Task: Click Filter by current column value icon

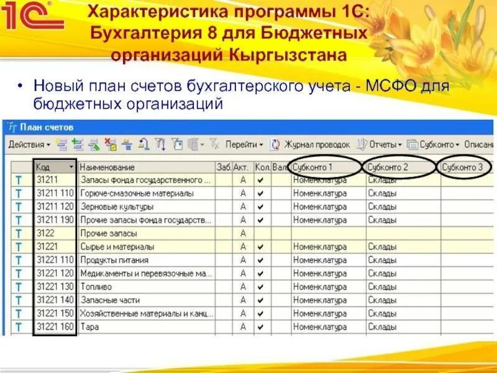Action: (x=177, y=145)
